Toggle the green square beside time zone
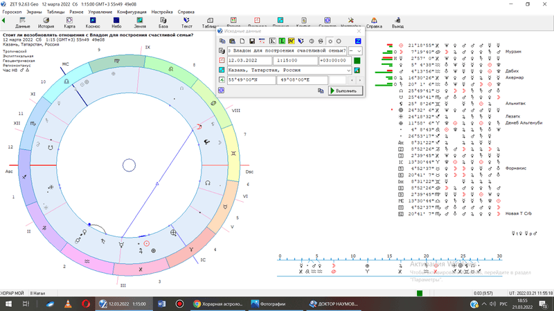This screenshot has width=554, height=311. click(357, 61)
